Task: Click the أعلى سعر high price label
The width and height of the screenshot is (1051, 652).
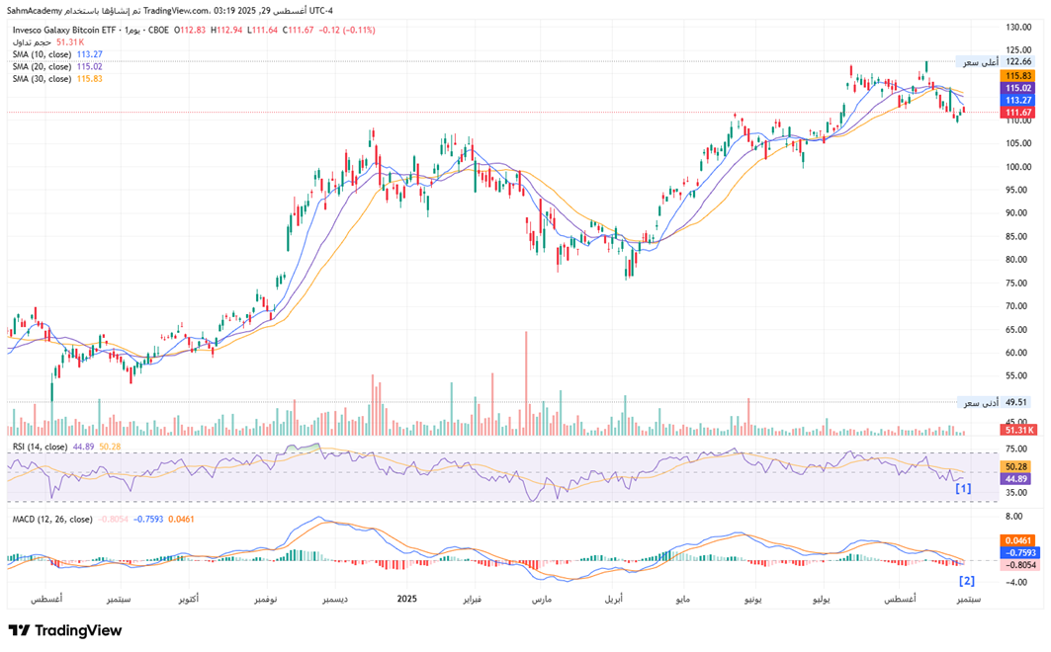Action: tap(978, 61)
